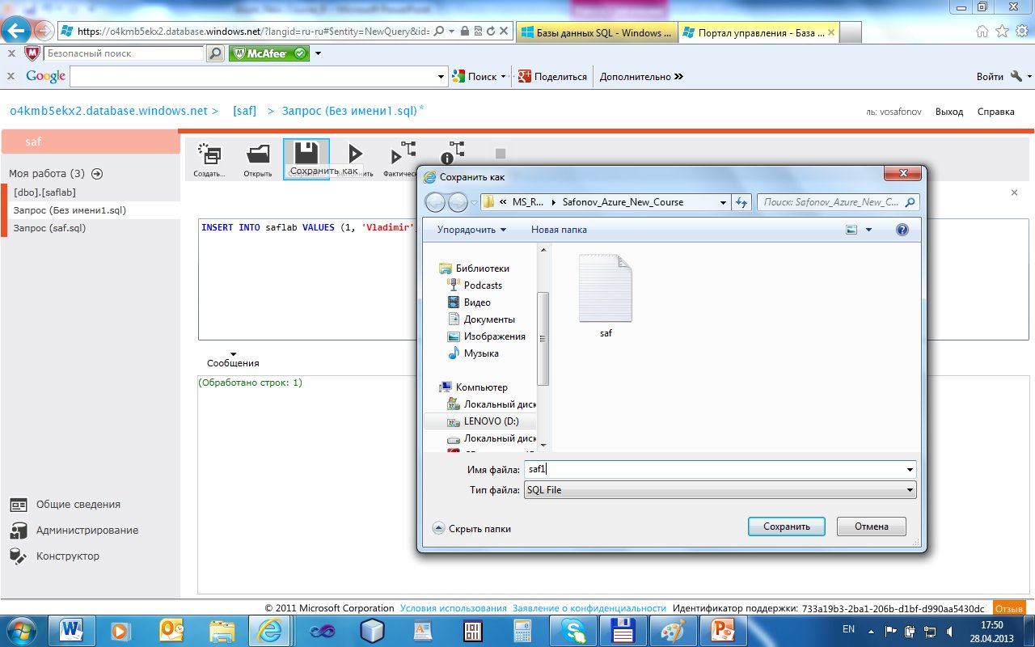Click refresh arrows next to dialog path
The image size is (1035, 647).
741,202
